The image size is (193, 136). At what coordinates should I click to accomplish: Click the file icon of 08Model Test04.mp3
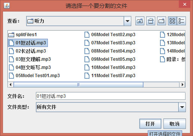87,51
